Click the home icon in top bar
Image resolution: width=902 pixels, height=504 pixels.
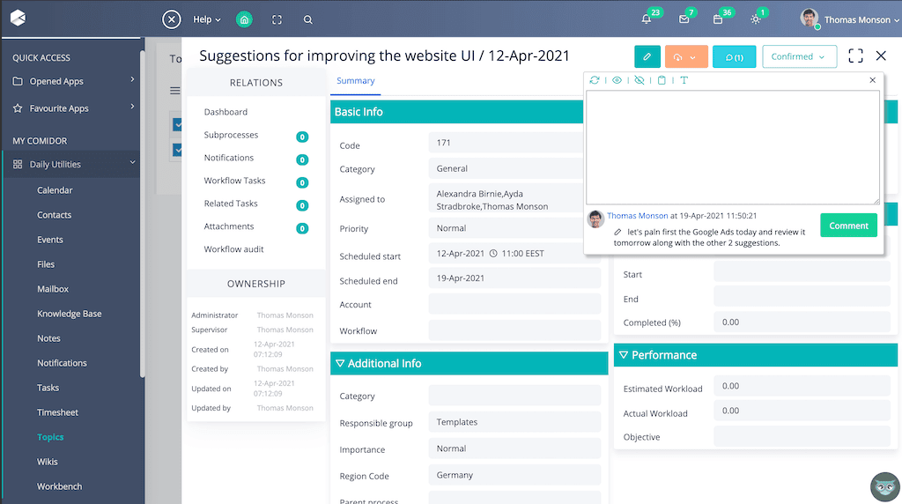(x=245, y=19)
